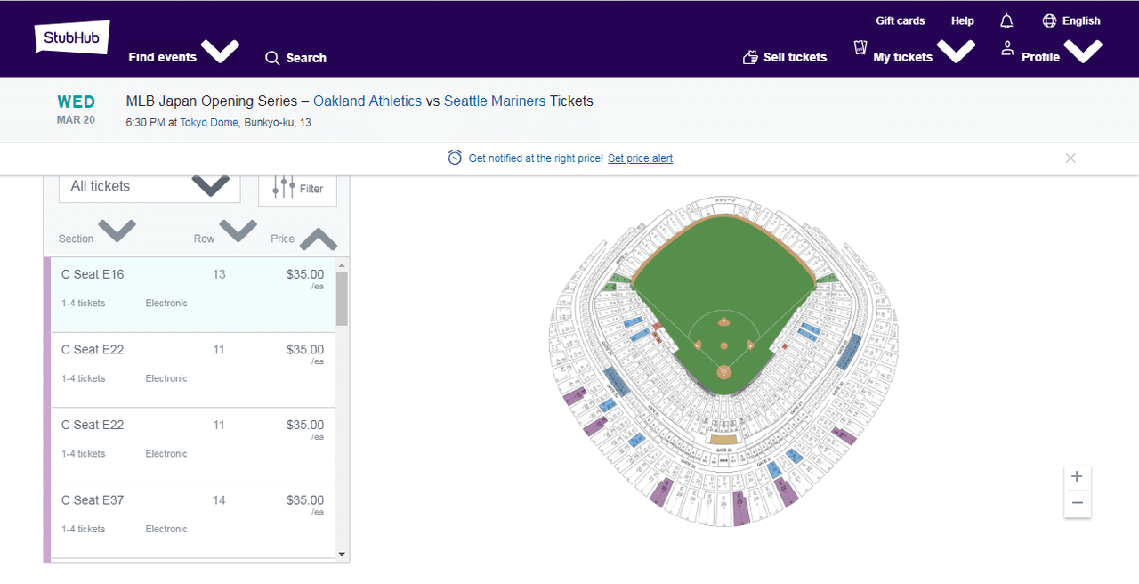Zoom in on the stadium map
This screenshot has width=1139, height=584.
pyautogui.click(x=1077, y=475)
